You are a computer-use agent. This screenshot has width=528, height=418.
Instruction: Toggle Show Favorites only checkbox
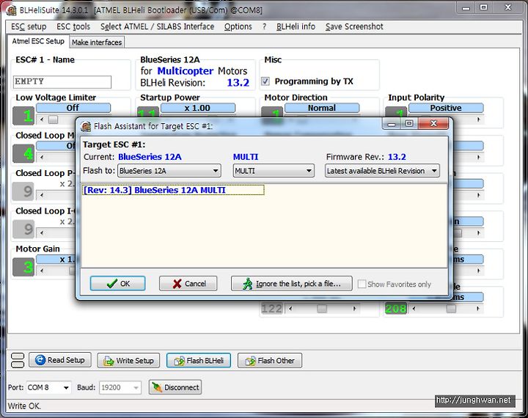(362, 284)
